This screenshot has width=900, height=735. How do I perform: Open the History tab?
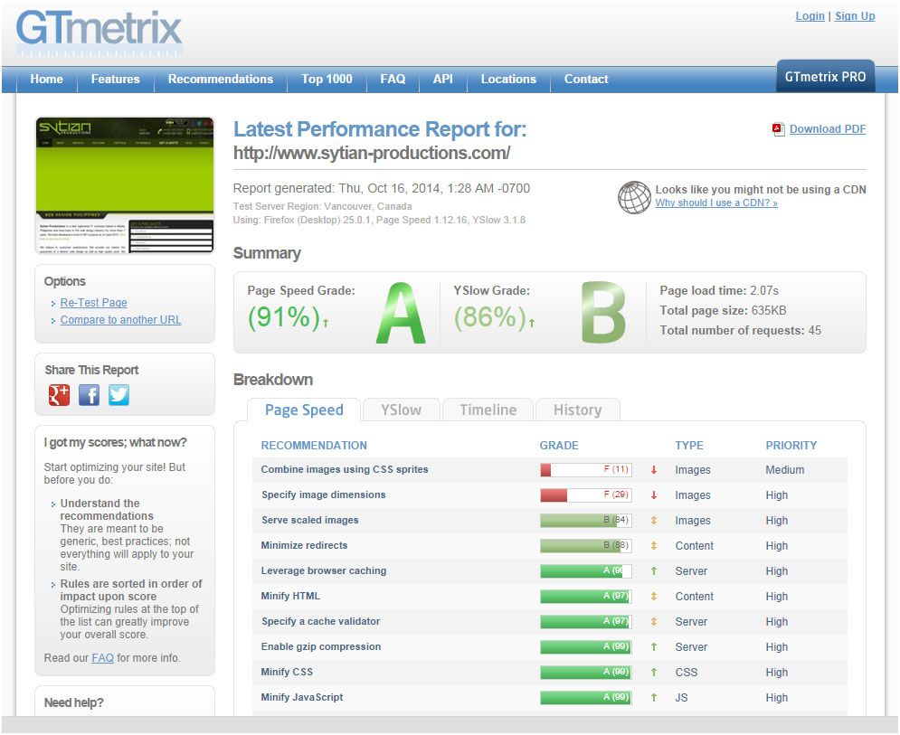577,410
